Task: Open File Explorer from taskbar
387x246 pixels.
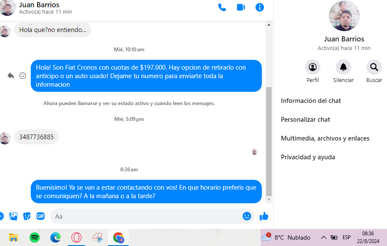Action: point(14,237)
